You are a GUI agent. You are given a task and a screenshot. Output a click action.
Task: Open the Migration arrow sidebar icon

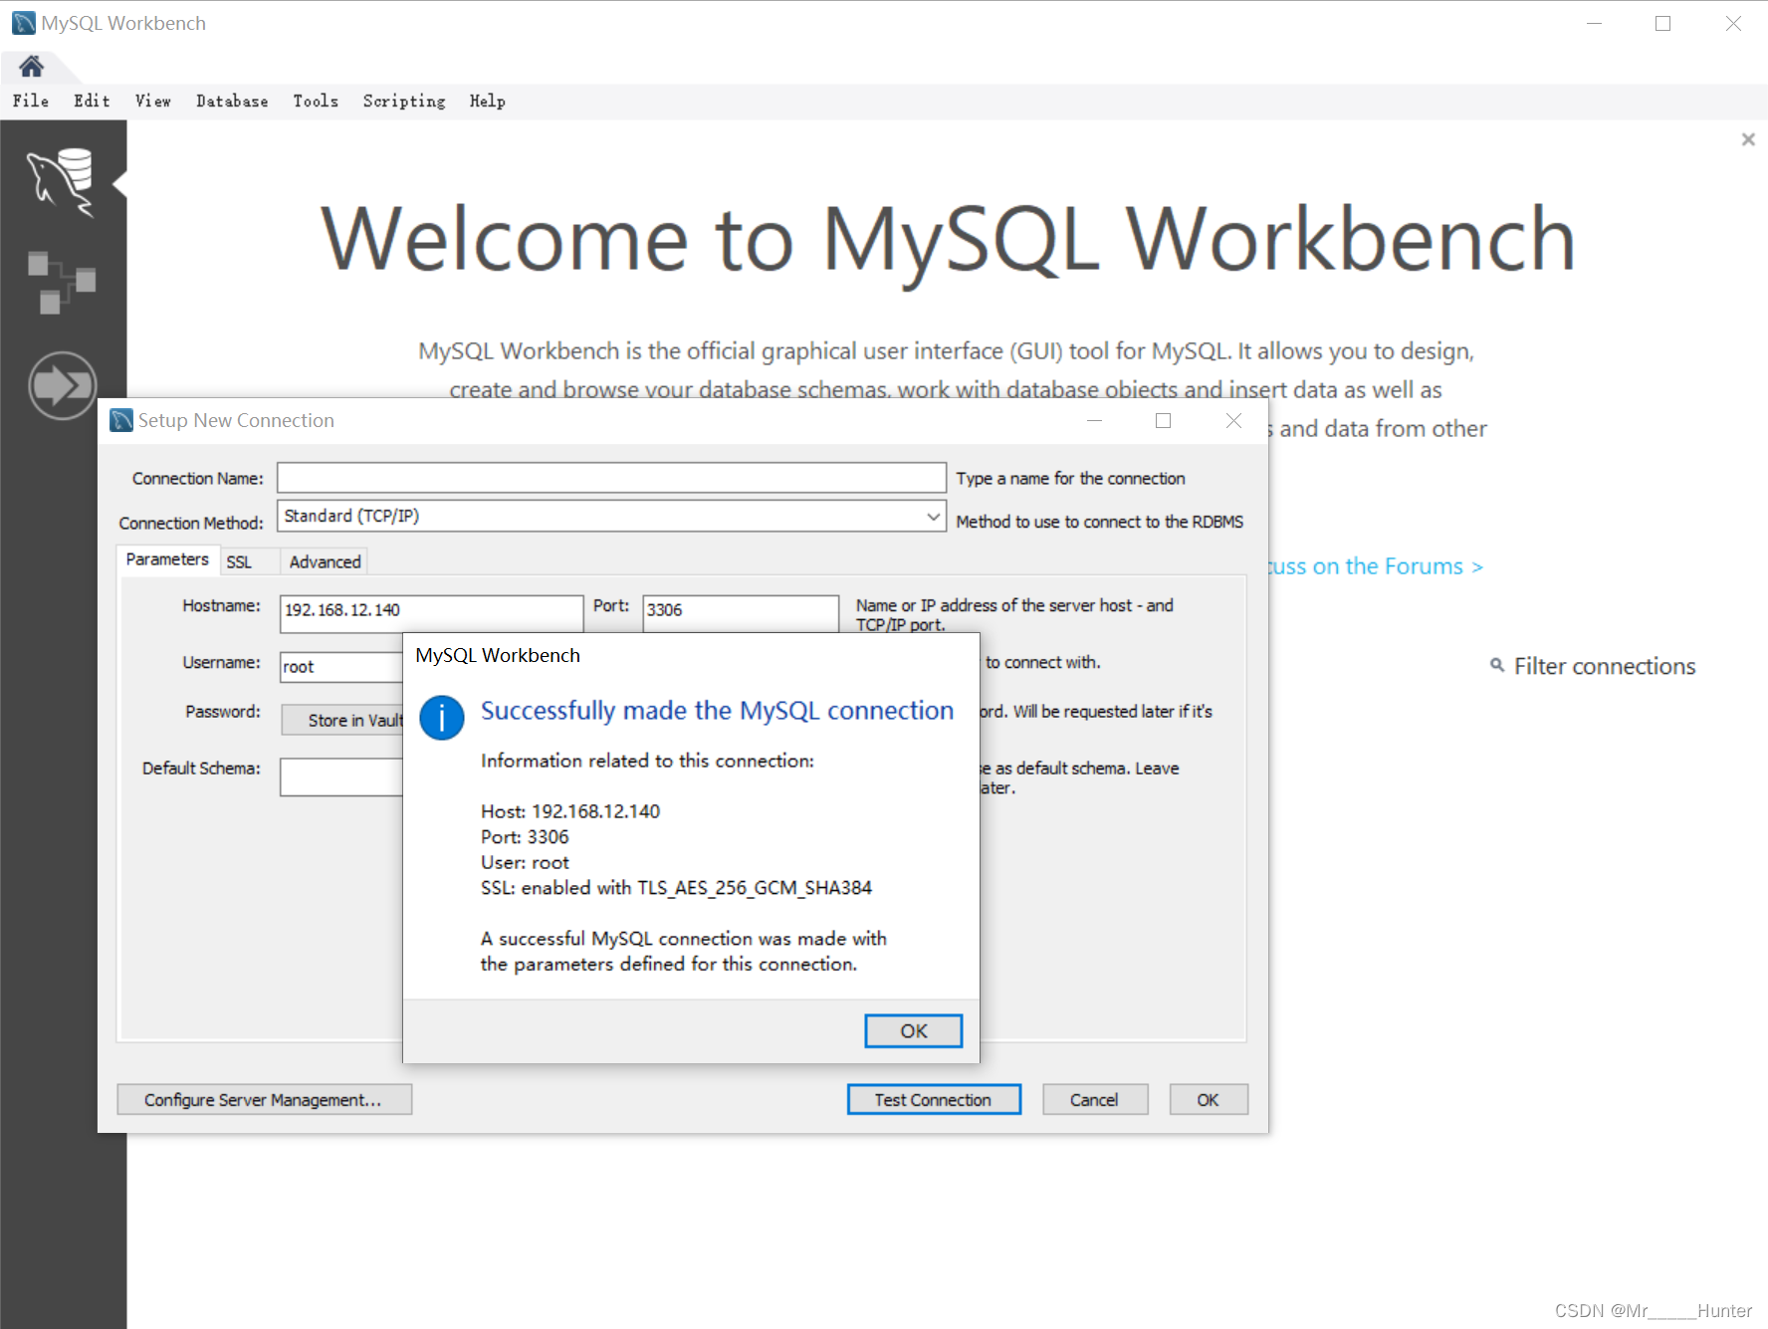62,384
